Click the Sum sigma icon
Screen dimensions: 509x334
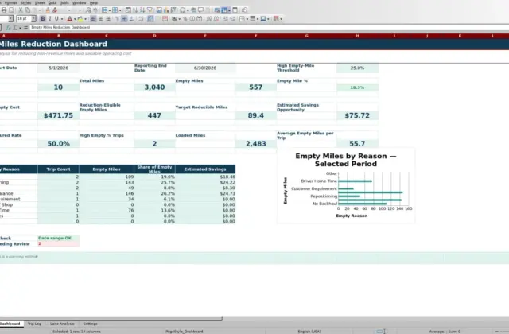coord(15,28)
